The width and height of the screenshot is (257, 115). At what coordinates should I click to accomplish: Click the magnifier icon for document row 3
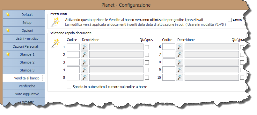pyautogui.click(x=84, y=62)
